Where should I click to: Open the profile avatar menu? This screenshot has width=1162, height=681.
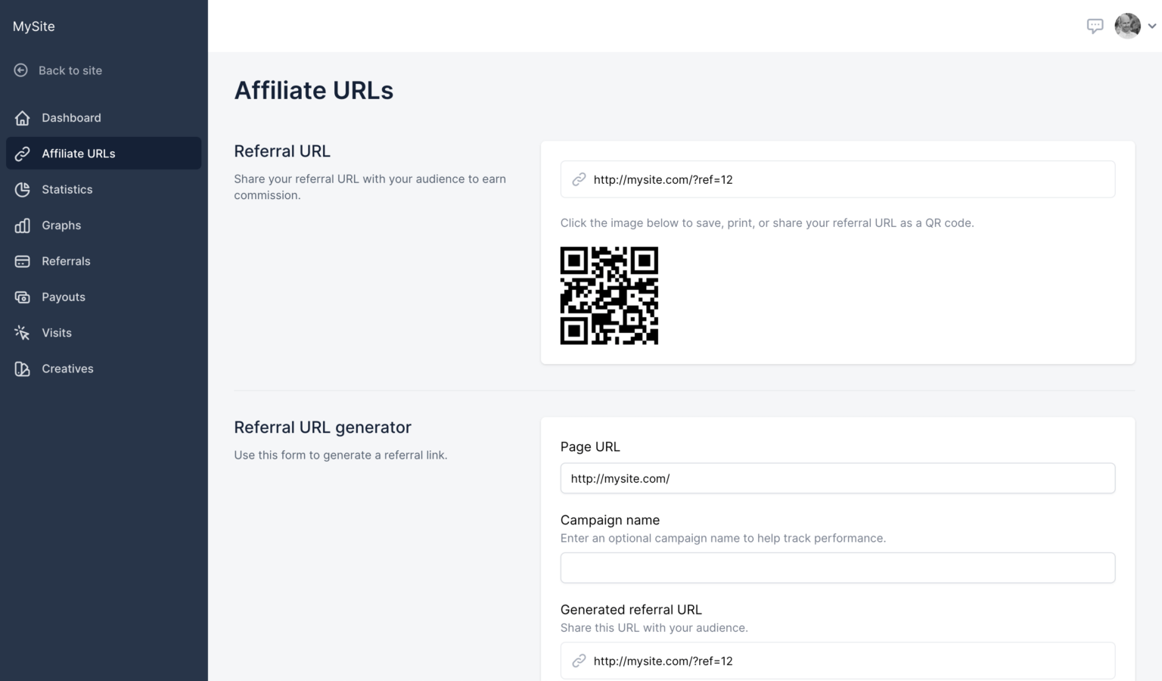1127,26
